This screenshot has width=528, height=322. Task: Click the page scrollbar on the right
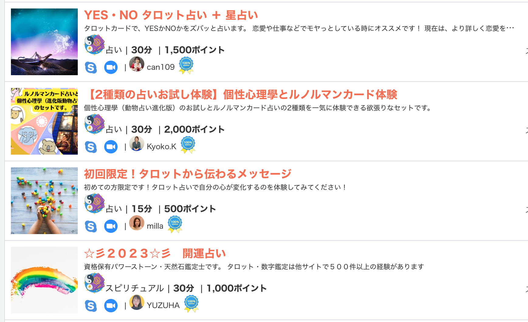[x=526, y=152]
